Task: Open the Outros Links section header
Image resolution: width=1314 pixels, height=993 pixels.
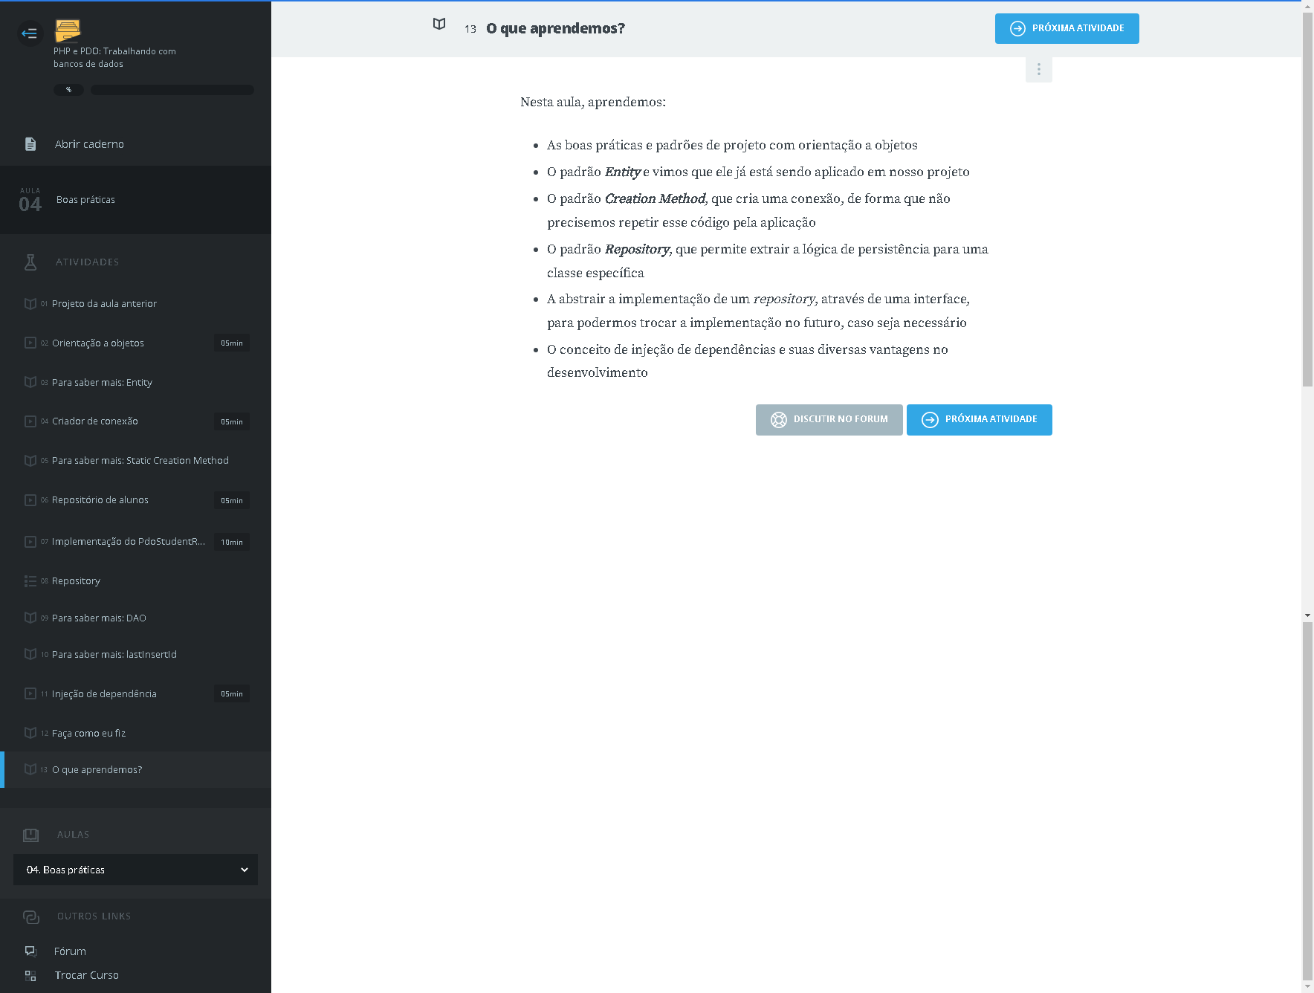Action: tap(94, 916)
